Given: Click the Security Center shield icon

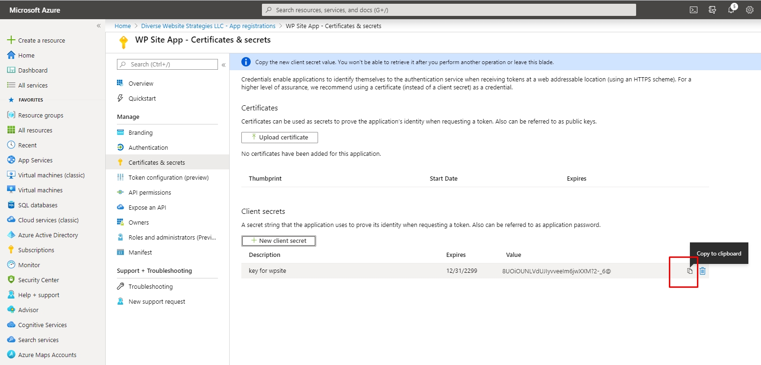Looking at the screenshot, I should point(11,280).
